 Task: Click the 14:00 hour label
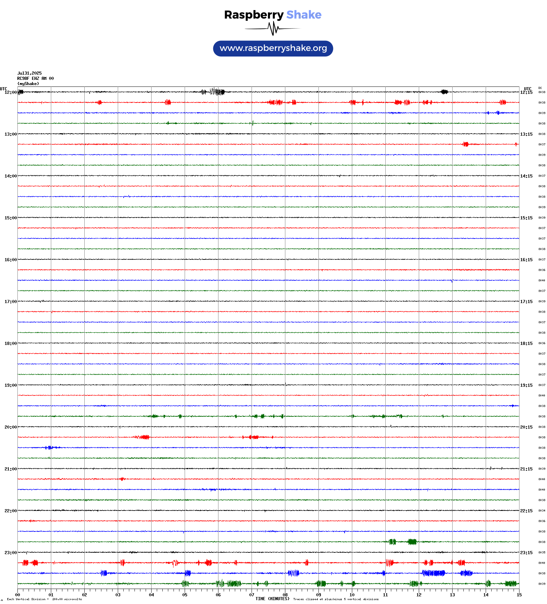tap(10, 176)
